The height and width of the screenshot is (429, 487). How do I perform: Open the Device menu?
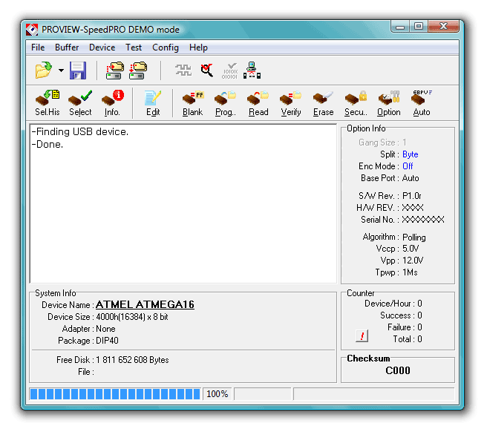click(x=102, y=48)
